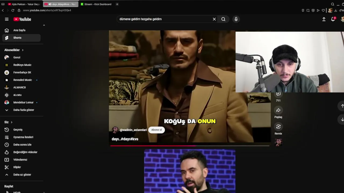Click the next Short video preview below
Screen dimensions: 344x193
(190, 171)
